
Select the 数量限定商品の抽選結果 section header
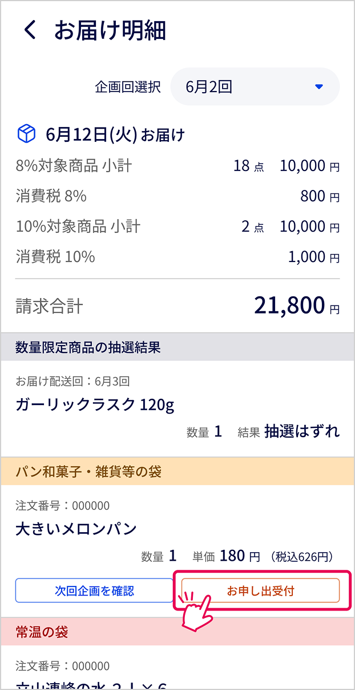177,347
